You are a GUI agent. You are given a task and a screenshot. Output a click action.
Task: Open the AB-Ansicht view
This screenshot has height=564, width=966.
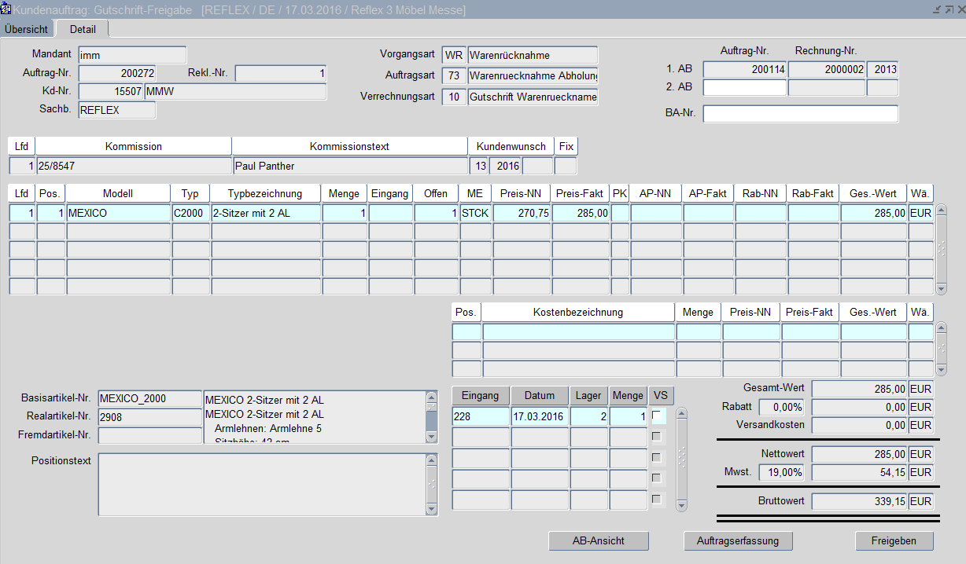(599, 540)
